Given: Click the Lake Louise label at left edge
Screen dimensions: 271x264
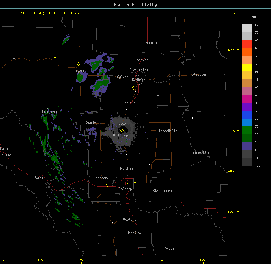Looking at the screenshot, I should [6, 152].
